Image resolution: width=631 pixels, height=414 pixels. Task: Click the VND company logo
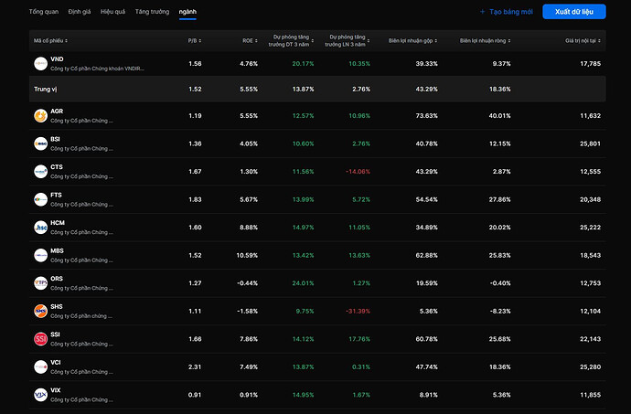[x=40, y=64]
